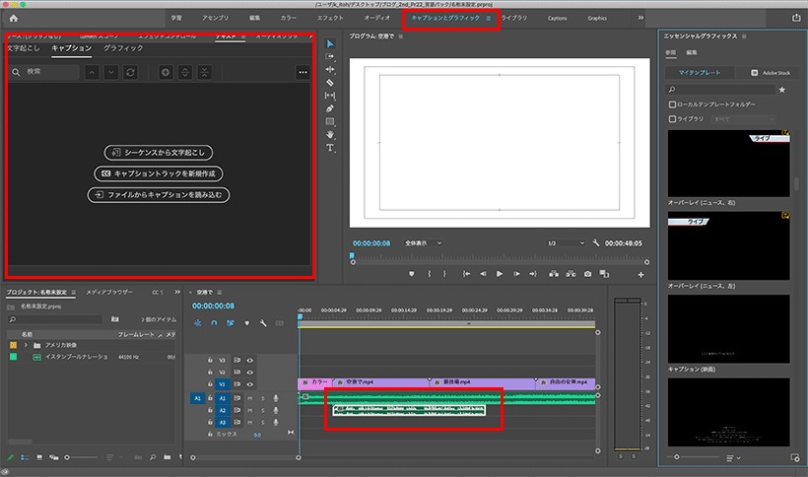Check the ローカルテンプレートフォルダー checkbox
This screenshot has height=477, width=808.
672,104
